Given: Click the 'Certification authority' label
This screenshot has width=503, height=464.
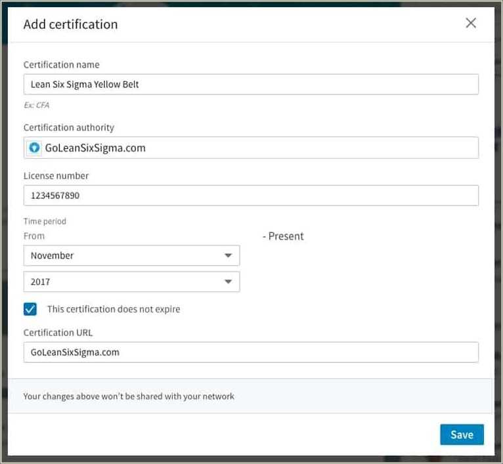Looking at the screenshot, I should [x=69, y=127].
